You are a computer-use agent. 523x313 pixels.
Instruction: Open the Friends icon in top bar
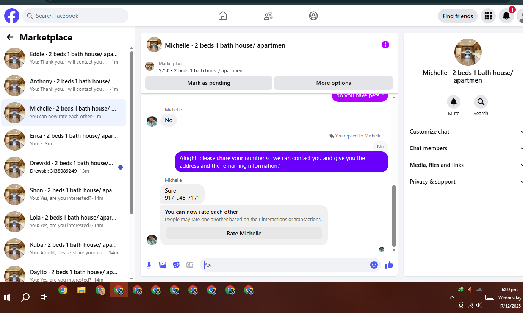tap(268, 16)
